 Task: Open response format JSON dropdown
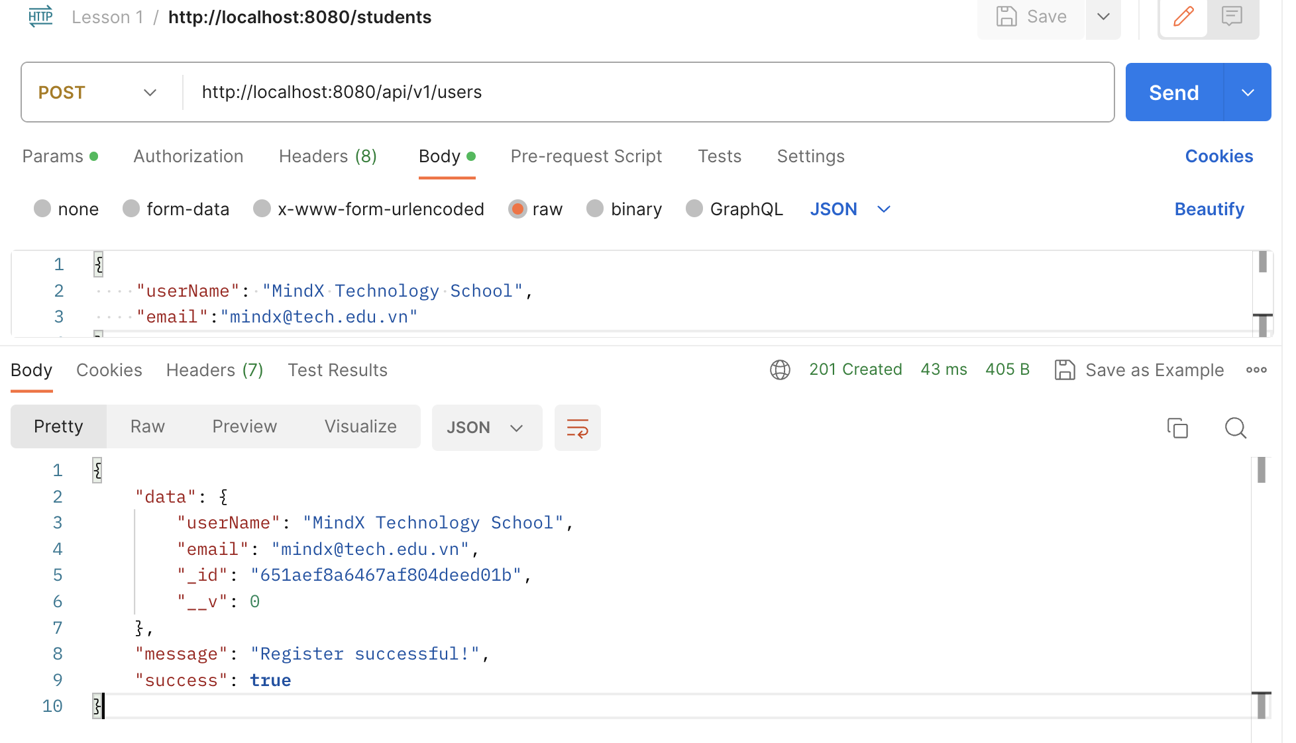coord(486,428)
